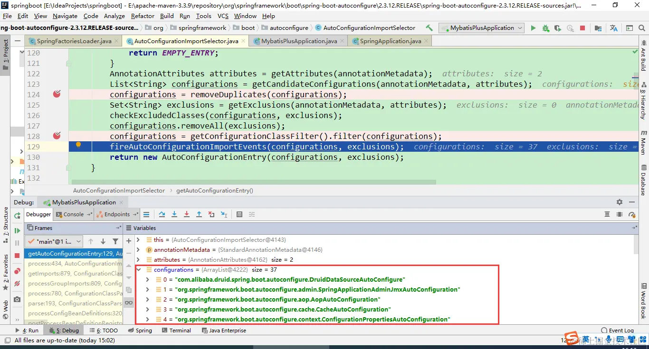
Task: Open the VCS menu
Action: pyautogui.click(x=223, y=16)
